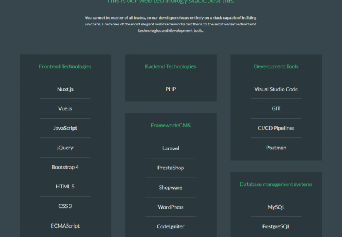Open the Postman entry
The image size is (342, 237).
tap(276, 148)
